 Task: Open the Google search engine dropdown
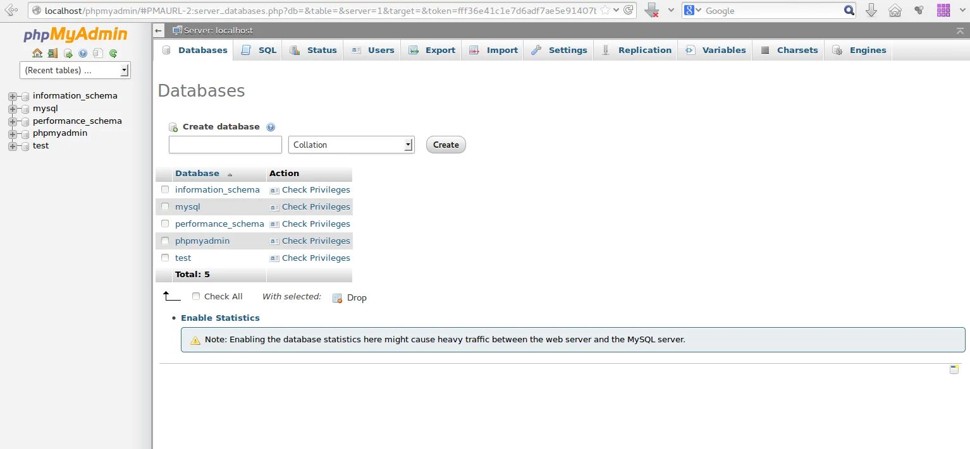point(693,10)
